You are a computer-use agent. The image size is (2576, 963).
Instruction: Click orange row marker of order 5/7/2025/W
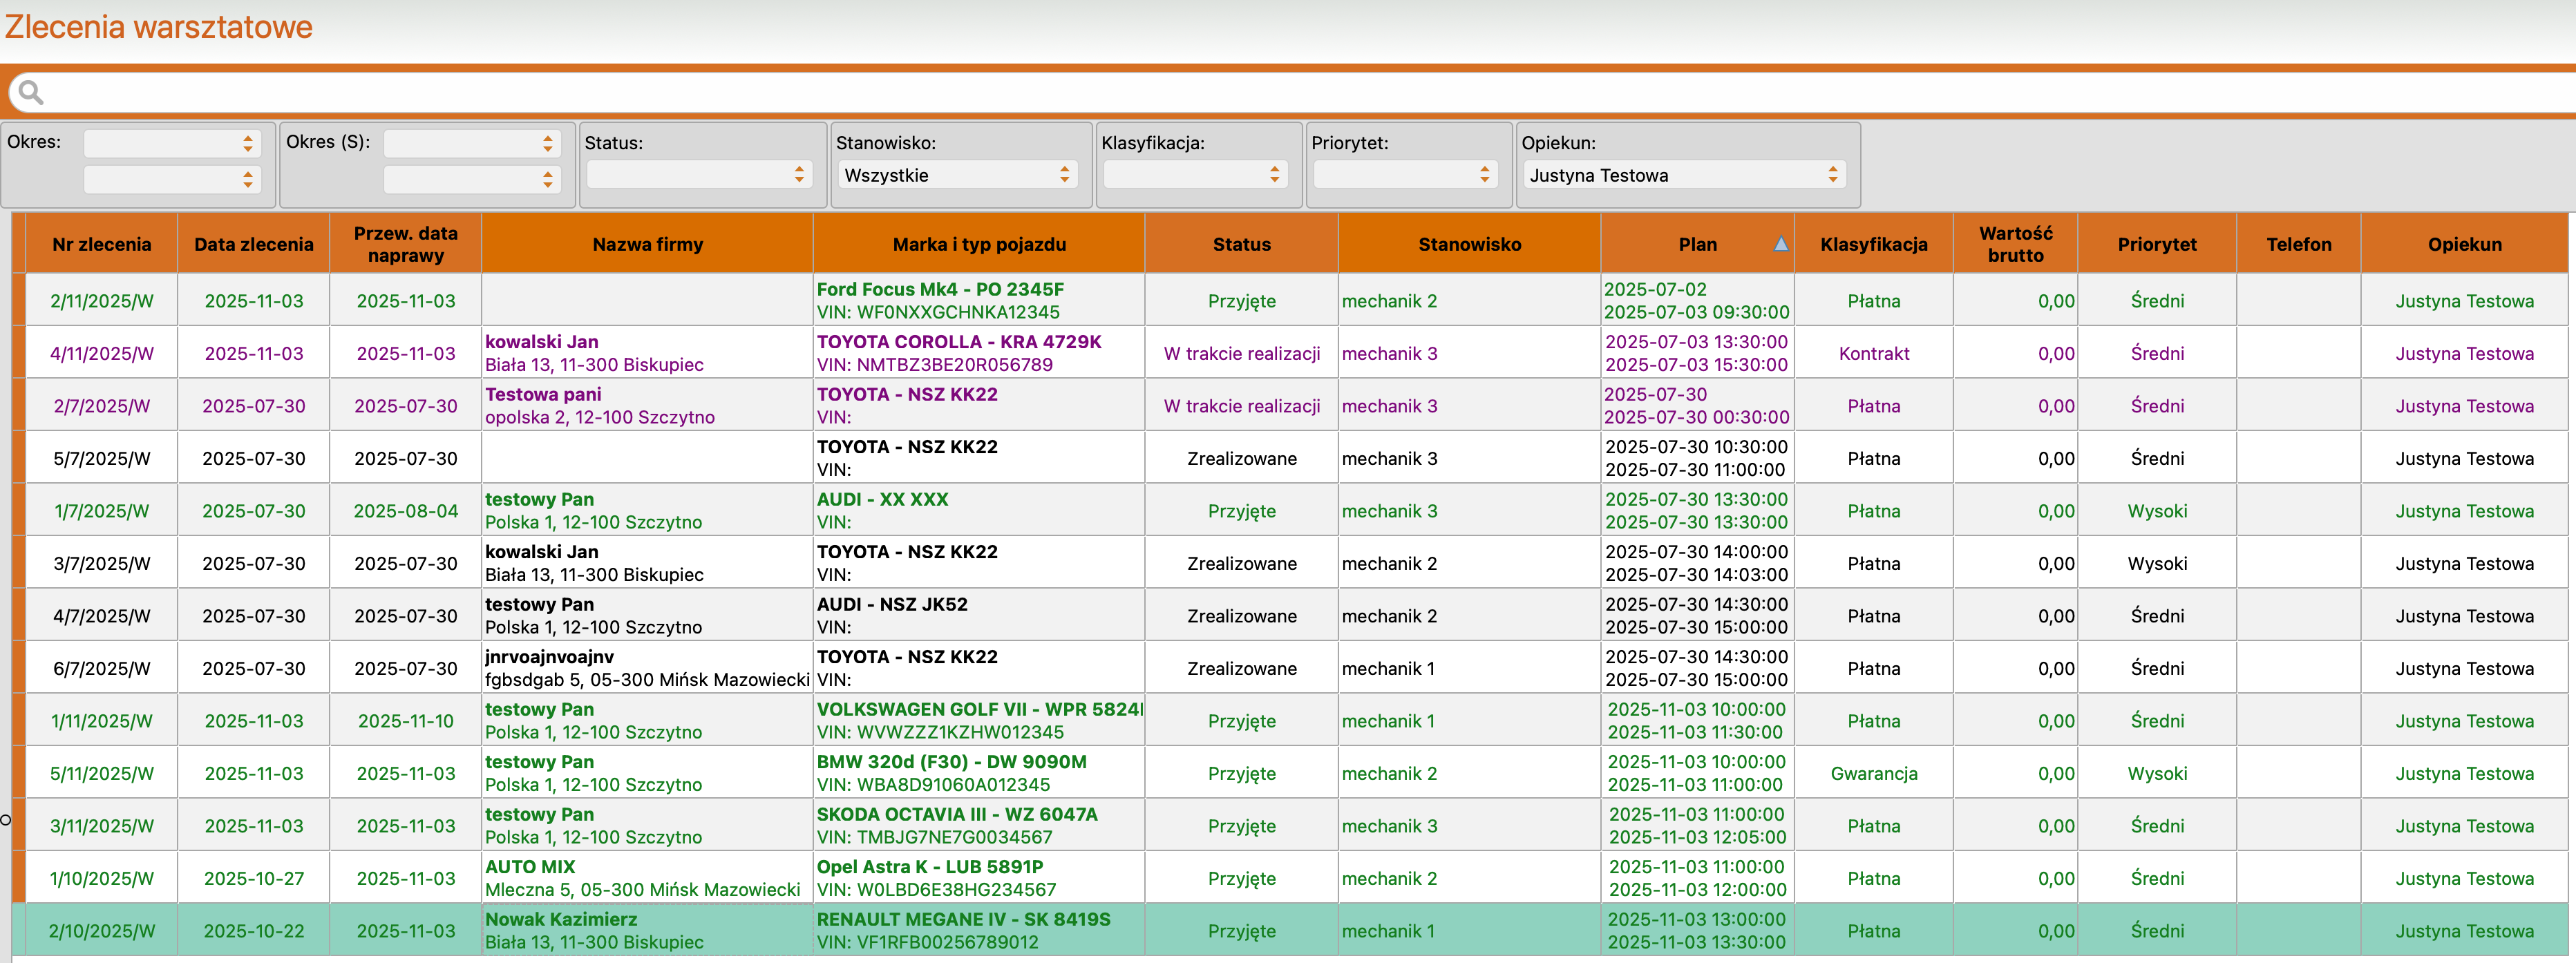pos(18,458)
